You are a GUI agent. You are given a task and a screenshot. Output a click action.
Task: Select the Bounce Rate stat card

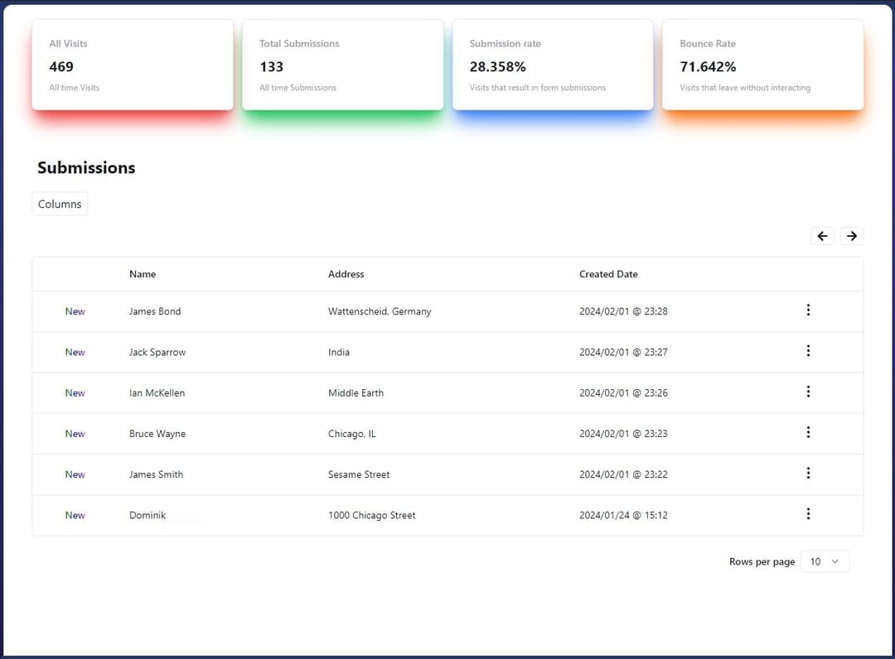(x=762, y=65)
